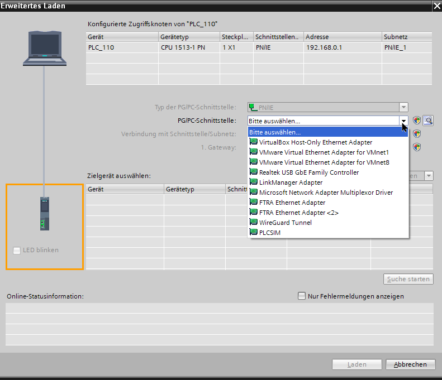Screen dimensions: 442x380
Task: Enable Nur Fehlermeldungen anzeigen checkbox
Action: point(302,296)
